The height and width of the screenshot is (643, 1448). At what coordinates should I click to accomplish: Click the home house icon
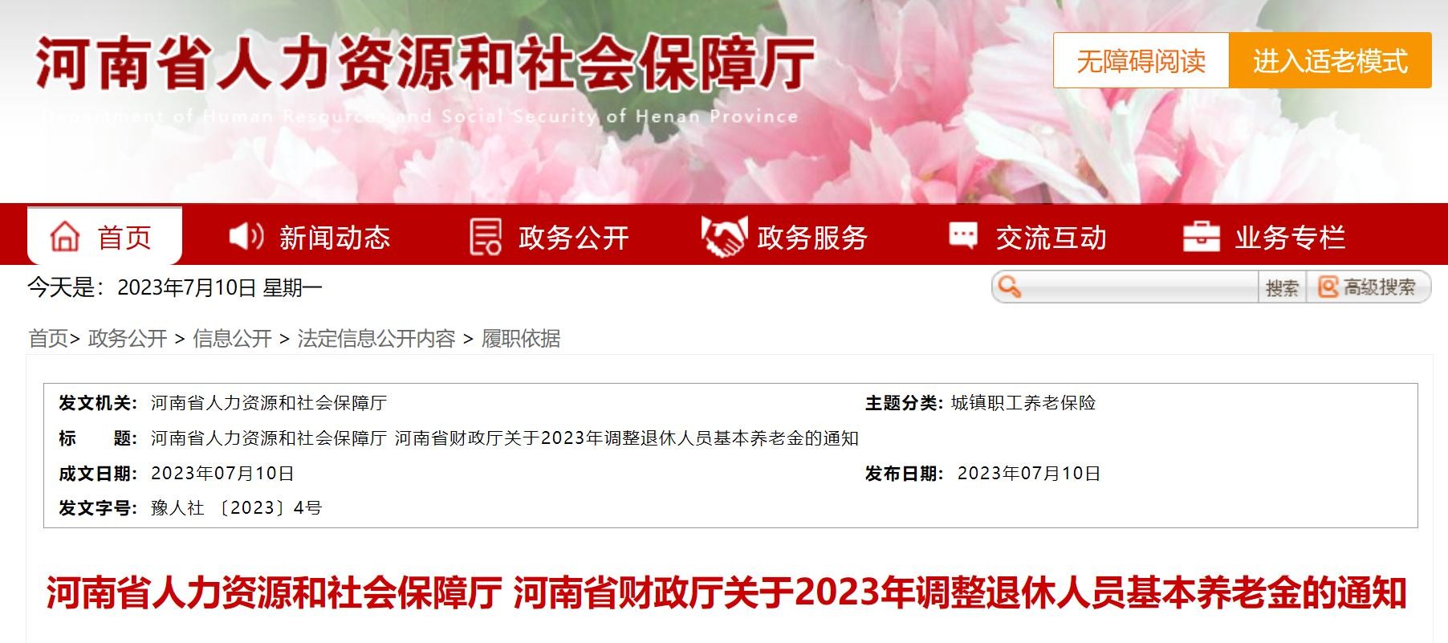click(x=65, y=237)
